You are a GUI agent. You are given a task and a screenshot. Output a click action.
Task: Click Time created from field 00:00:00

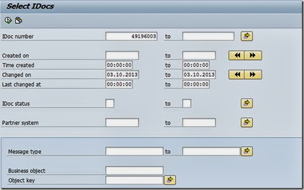119,65
